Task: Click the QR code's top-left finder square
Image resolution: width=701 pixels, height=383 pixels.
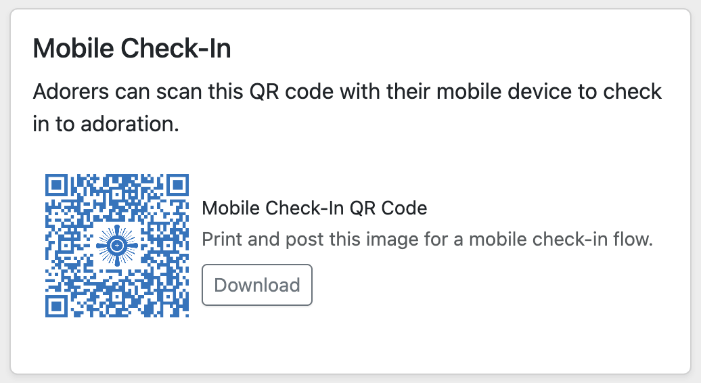Action: pos(58,185)
